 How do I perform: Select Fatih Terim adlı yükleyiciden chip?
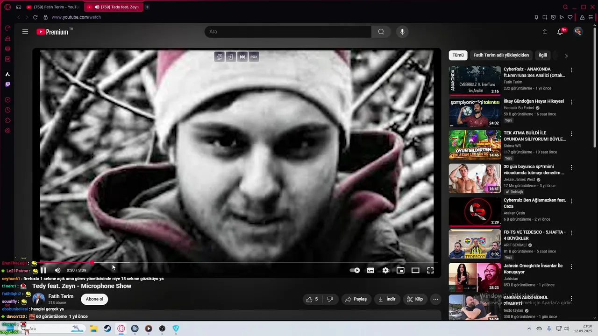(x=501, y=55)
